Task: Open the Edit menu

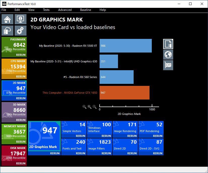Action: click(x=17, y=10)
